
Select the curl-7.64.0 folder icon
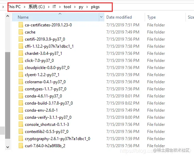21,145
